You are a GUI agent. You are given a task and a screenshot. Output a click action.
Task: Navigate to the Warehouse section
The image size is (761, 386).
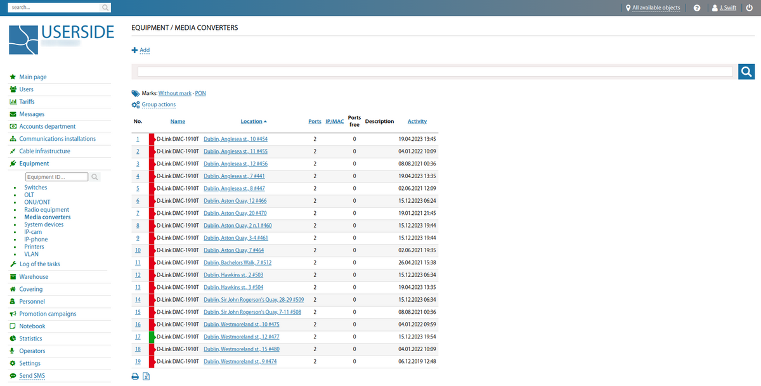point(34,276)
